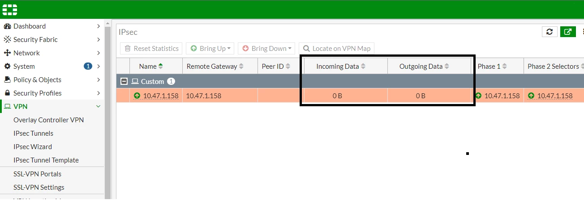Collapse the Custom group with minus box
The image size is (584, 200).
tap(124, 82)
